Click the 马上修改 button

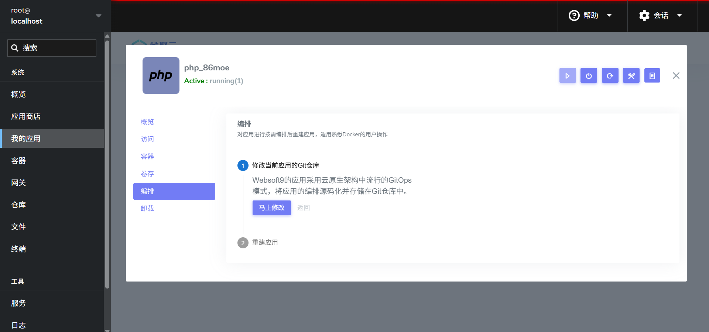(271, 208)
